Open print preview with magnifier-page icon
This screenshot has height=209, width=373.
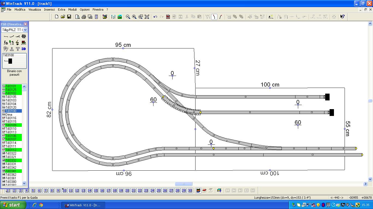point(78,17)
